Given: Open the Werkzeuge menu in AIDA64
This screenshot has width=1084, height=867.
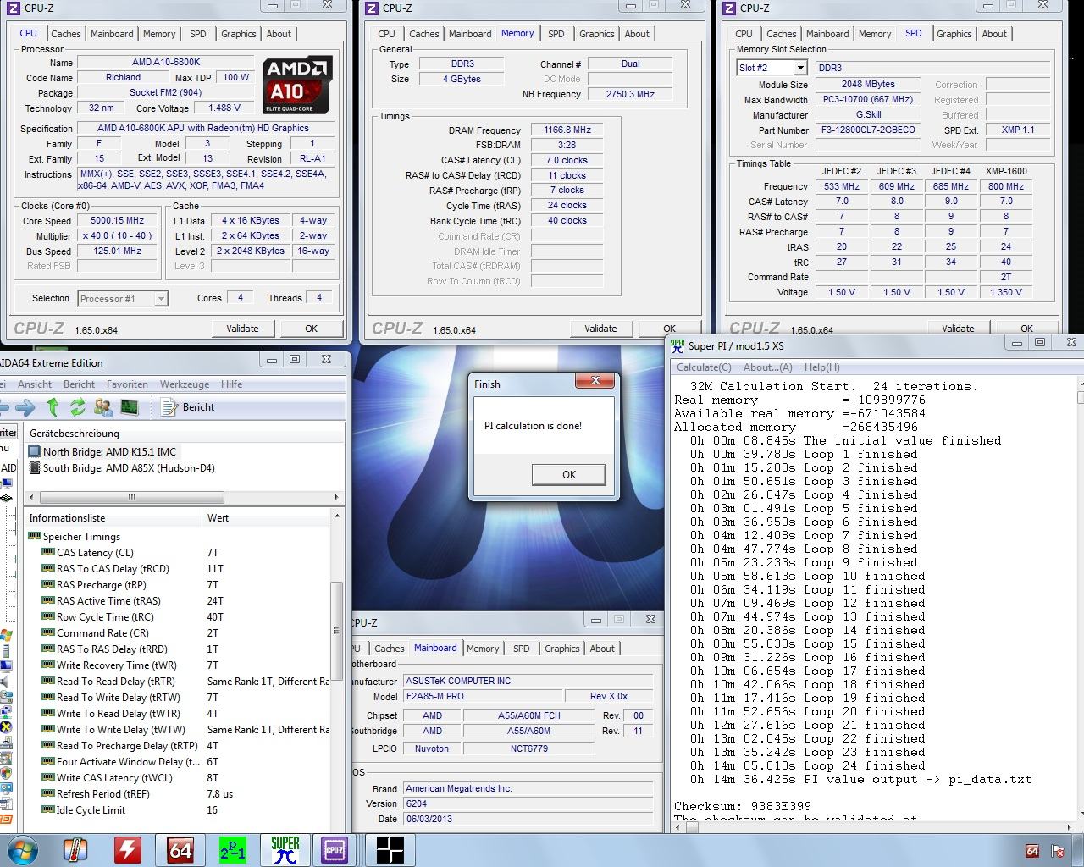Looking at the screenshot, I should [x=184, y=384].
